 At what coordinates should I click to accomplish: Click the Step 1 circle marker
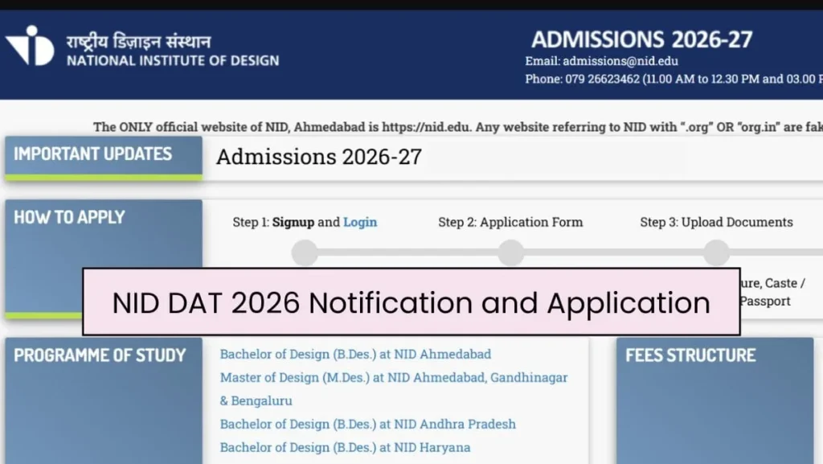click(x=305, y=253)
